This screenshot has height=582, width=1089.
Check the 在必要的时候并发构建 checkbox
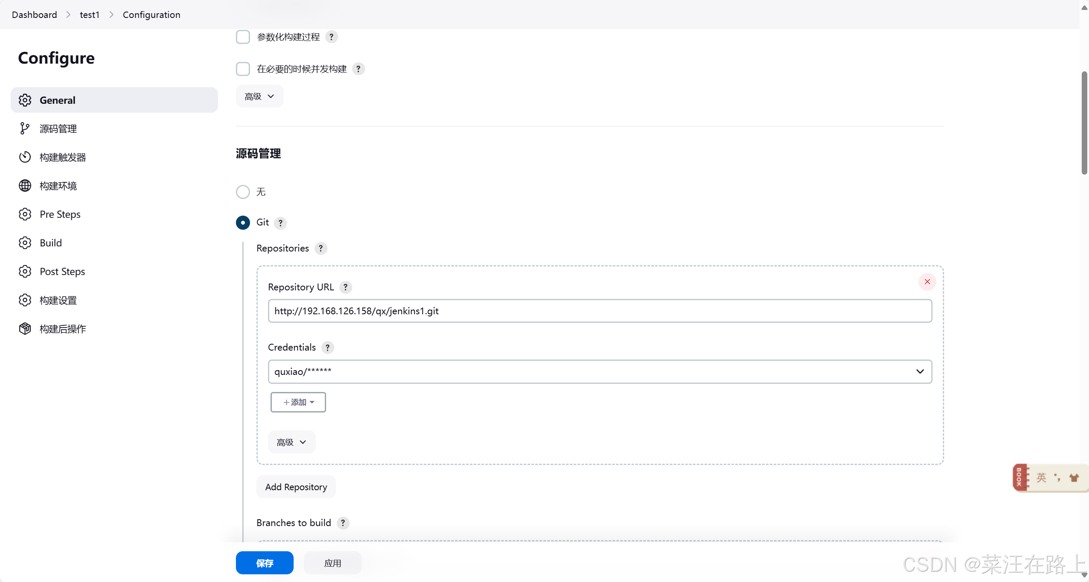pyautogui.click(x=243, y=69)
